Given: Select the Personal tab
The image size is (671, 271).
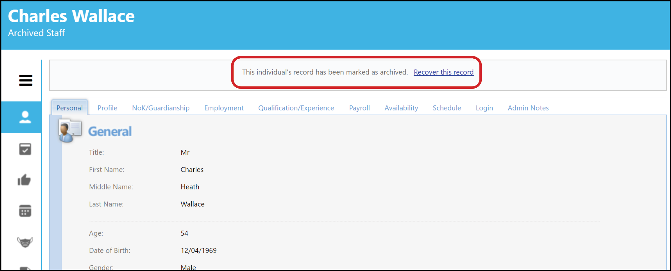Looking at the screenshot, I should (x=69, y=108).
